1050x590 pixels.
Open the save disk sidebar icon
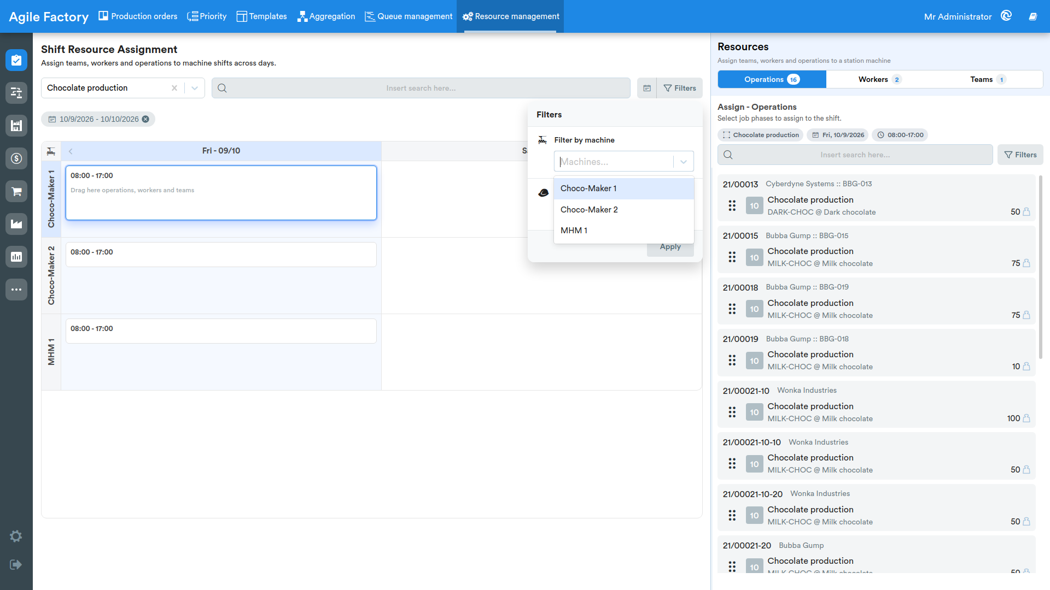pos(16,126)
